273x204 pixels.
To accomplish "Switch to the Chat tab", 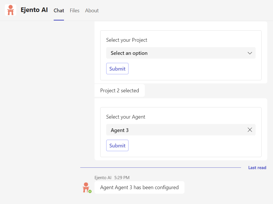I will pyautogui.click(x=59, y=11).
